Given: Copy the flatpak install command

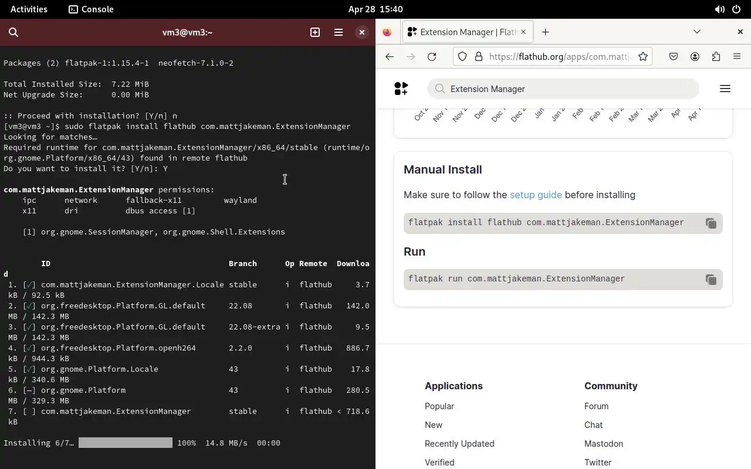Looking at the screenshot, I should (711, 223).
